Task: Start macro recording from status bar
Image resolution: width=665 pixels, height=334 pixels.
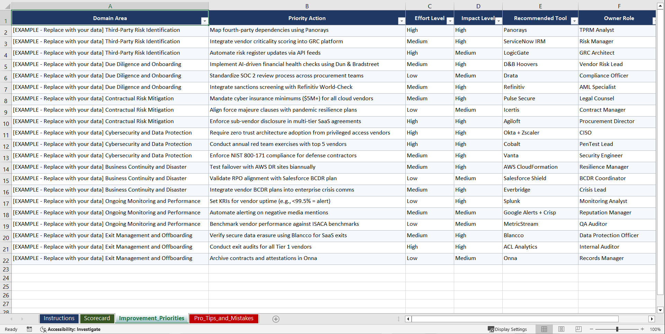Action: (29, 329)
